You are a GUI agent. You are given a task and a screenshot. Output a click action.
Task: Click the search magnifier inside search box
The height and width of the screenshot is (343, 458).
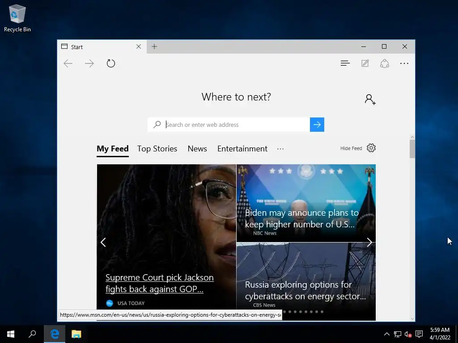157,125
